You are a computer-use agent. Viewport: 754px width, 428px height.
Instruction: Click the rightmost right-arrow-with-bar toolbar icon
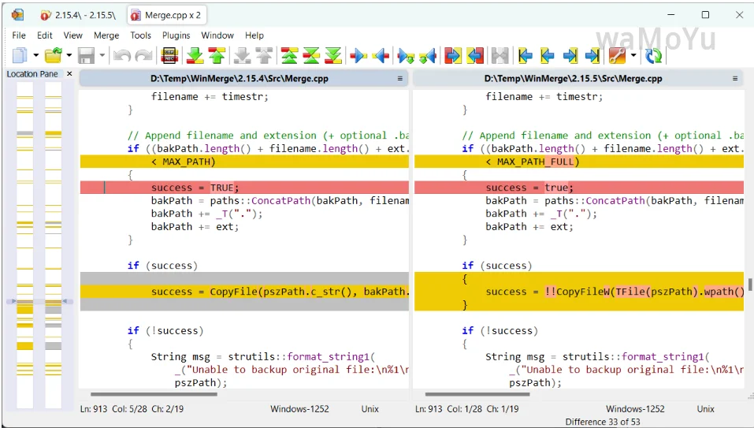pos(592,56)
